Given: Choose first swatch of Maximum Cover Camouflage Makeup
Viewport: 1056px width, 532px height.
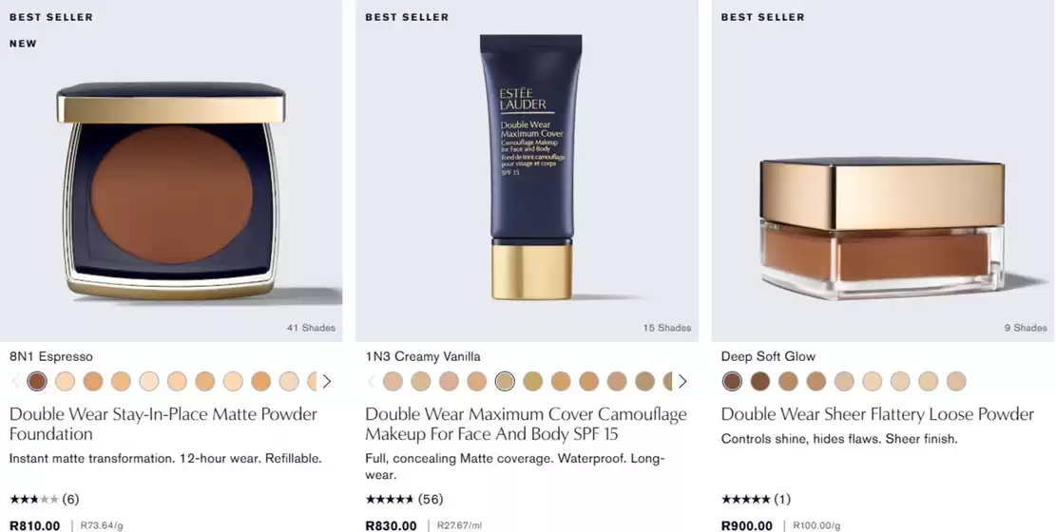Looking at the screenshot, I should coord(393,381).
